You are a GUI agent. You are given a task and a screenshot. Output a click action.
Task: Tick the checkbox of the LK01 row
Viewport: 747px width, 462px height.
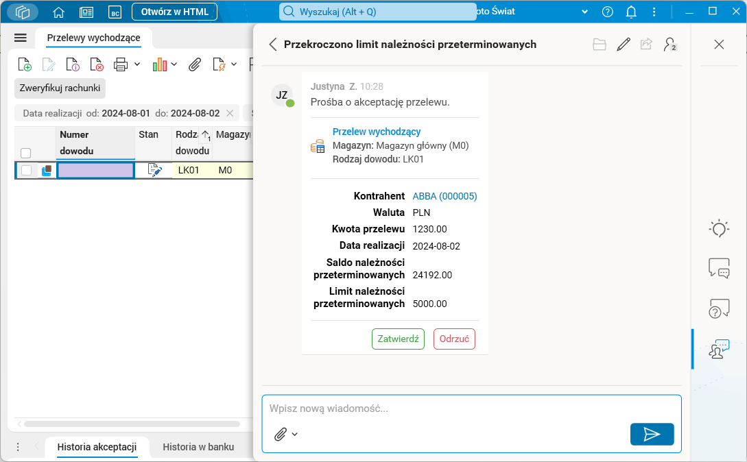coord(26,170)
